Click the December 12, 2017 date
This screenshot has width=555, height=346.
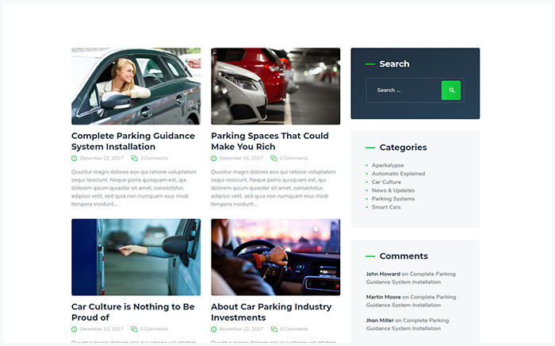click(101, 329)
